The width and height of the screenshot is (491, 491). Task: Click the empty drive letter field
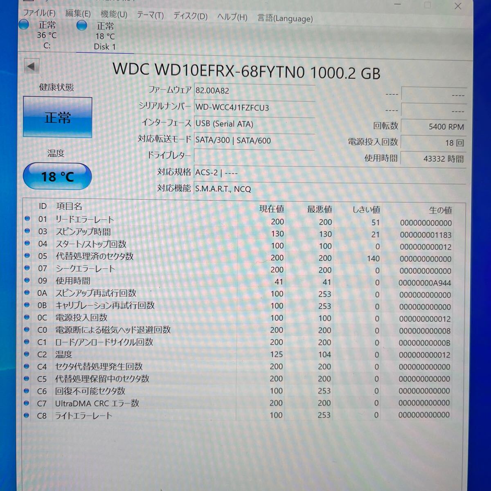tap(254, 156)
